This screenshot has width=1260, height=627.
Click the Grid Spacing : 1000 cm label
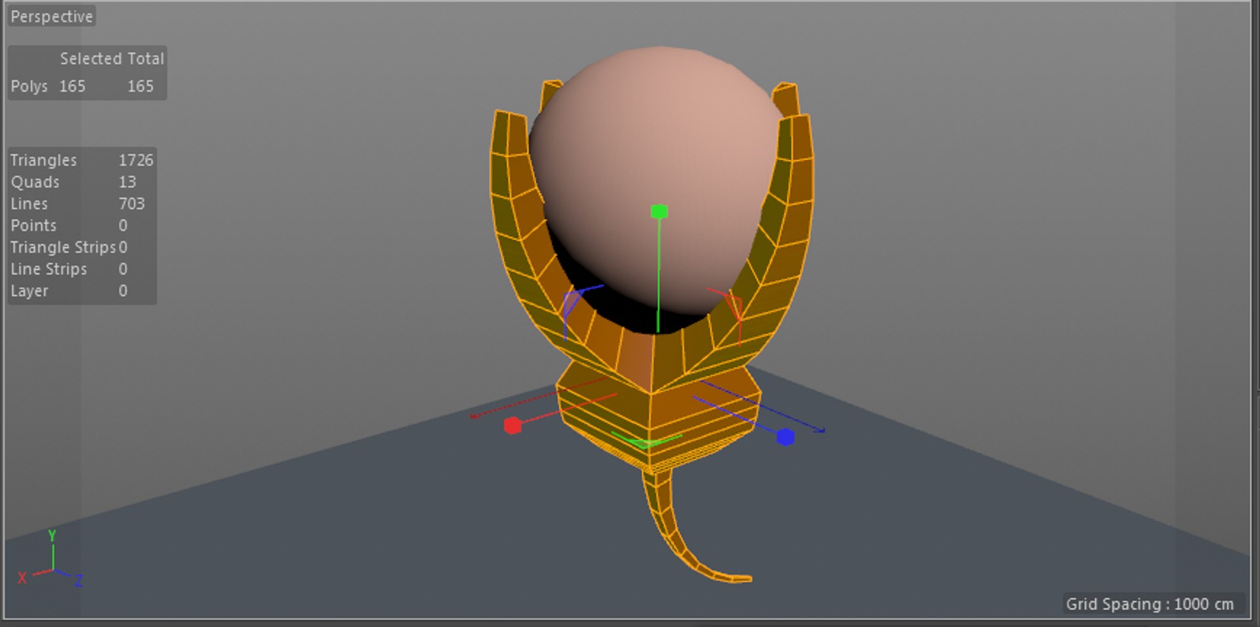[x=1150, y=604]
